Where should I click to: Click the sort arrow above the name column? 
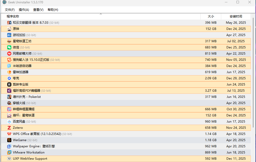[x=101, y=14]
